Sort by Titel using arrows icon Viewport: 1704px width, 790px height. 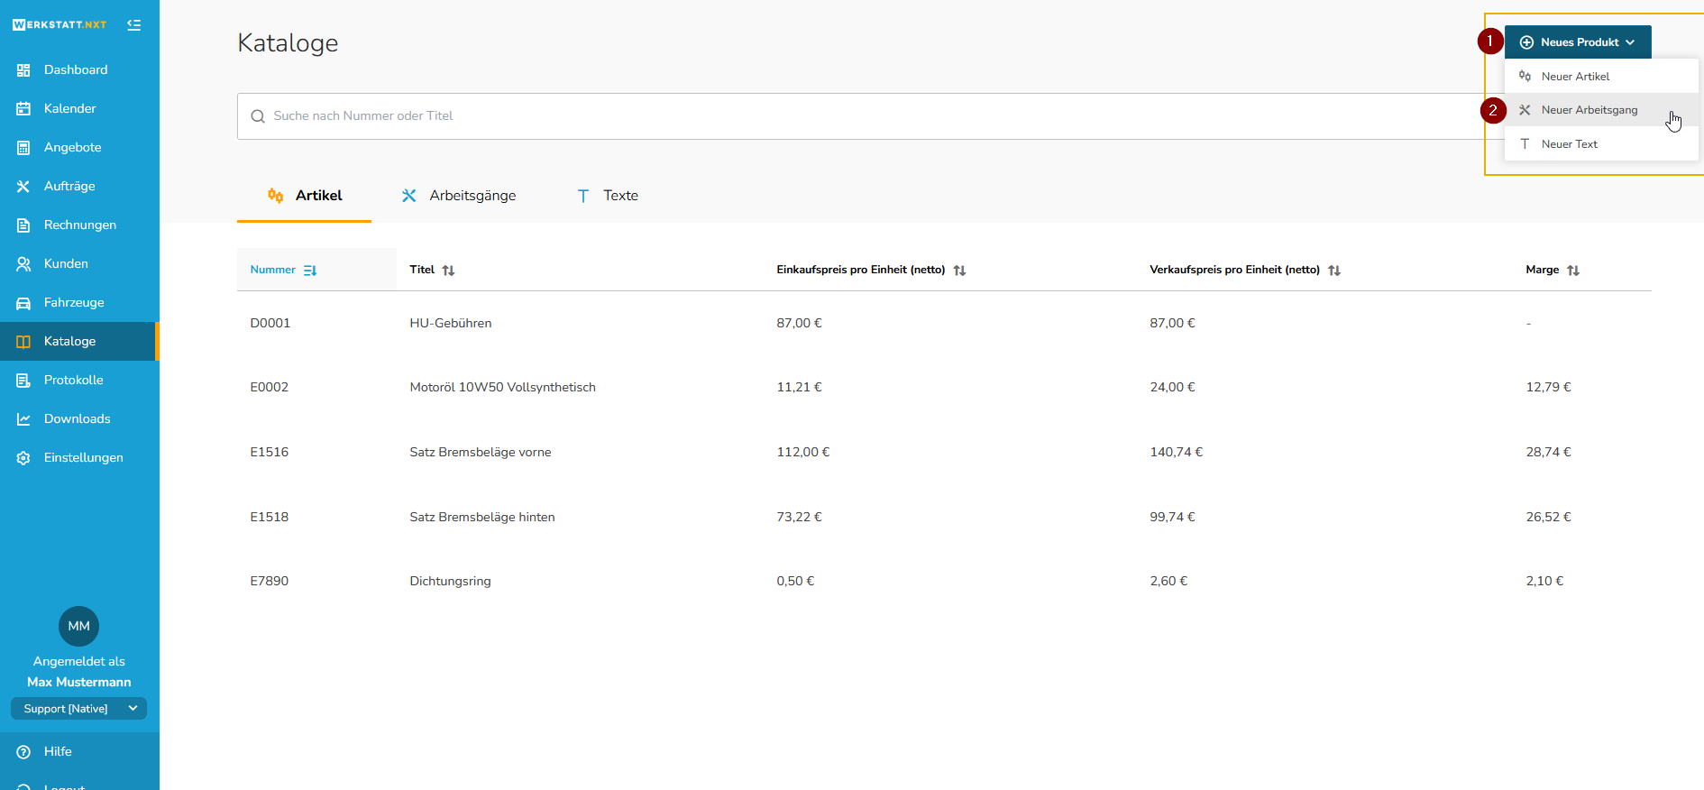(448, 271)
